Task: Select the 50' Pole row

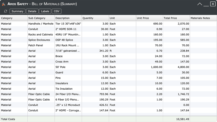Action: click(108, 67)
